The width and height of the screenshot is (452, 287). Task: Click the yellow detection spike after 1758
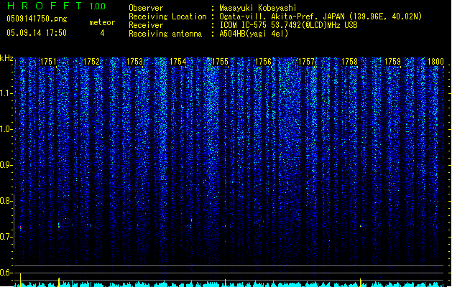[361, 283]
